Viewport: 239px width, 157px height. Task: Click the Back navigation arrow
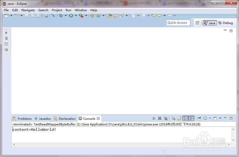tap(160, 16)
